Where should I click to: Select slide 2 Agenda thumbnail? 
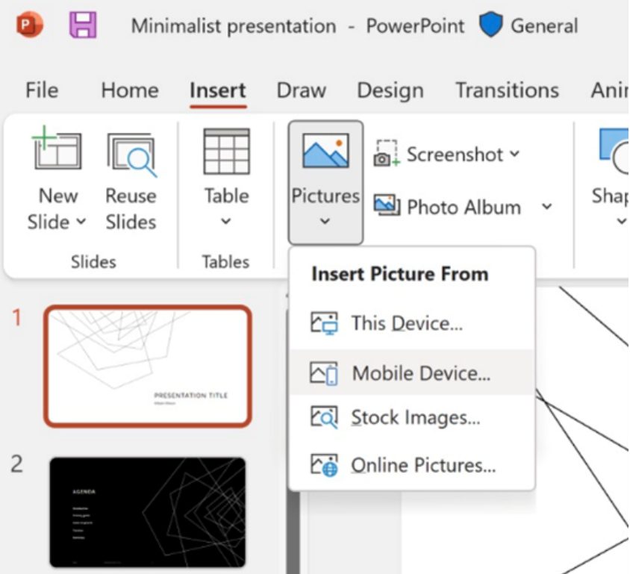click(x=147, y=512)
